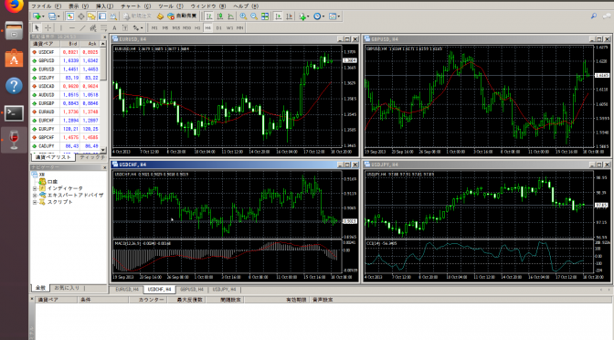This screenshot has height=340, width=614.
Task: Click the 新規注文 new order button
Action: (x=137, y=16)
